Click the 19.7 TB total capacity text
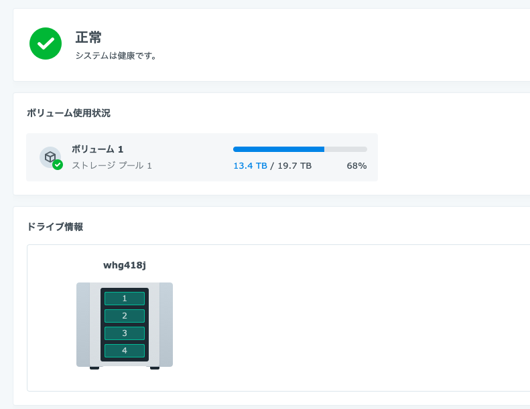530x409 pixels. point(294,166)
